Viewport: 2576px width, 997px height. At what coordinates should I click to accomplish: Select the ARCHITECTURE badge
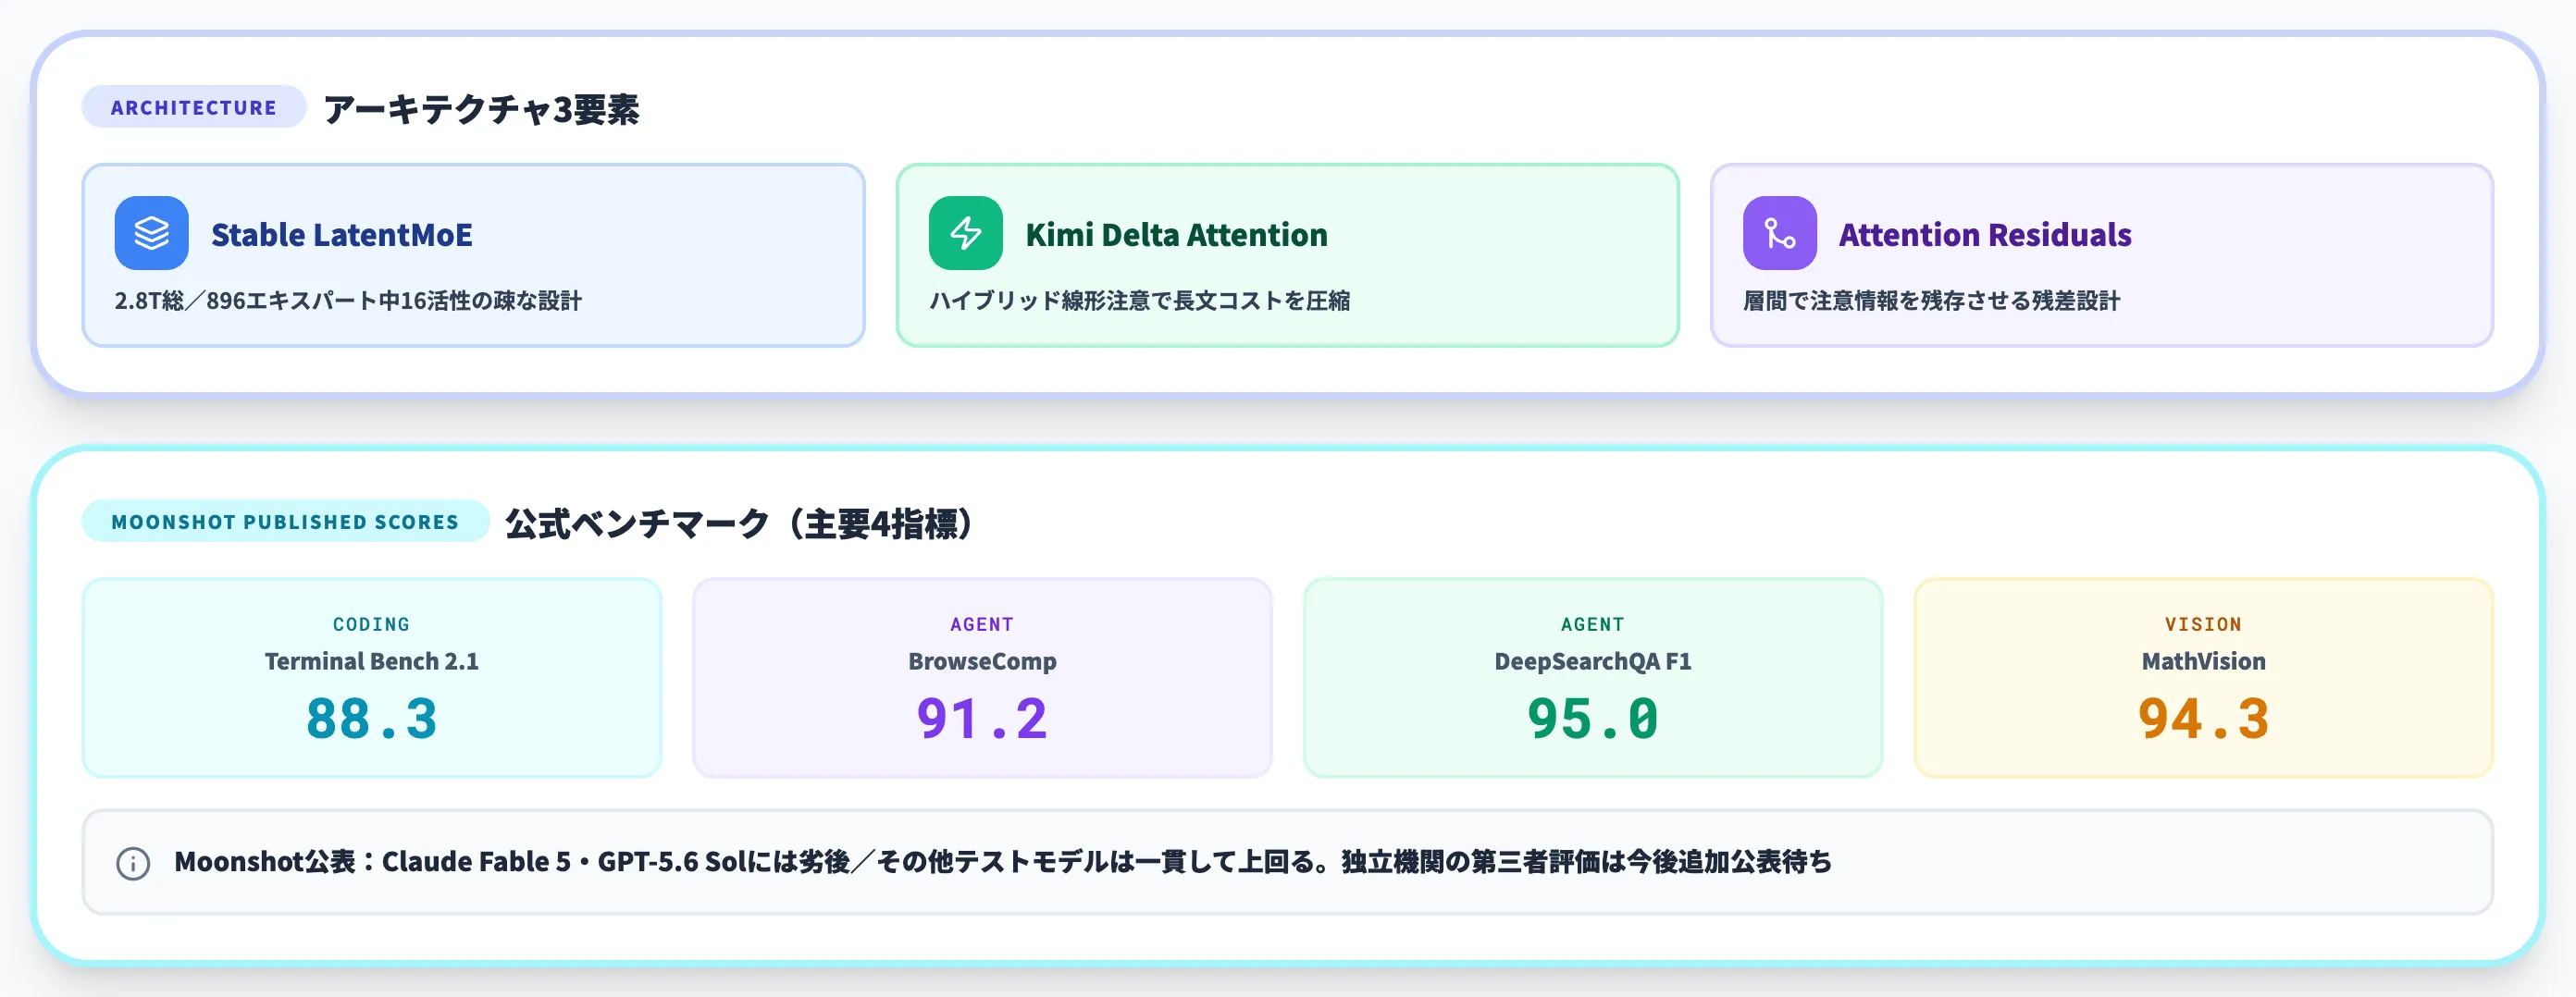pos(193,107)
